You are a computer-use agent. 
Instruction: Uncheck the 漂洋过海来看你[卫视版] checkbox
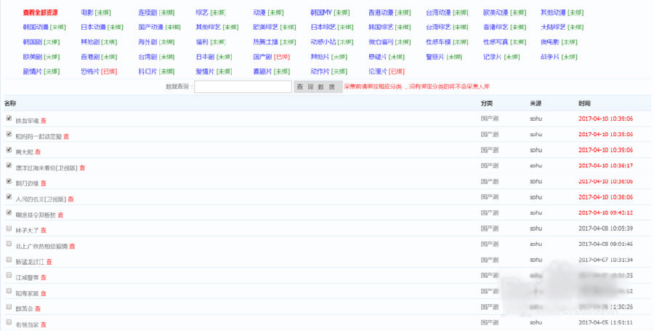(x=9, y=165)
